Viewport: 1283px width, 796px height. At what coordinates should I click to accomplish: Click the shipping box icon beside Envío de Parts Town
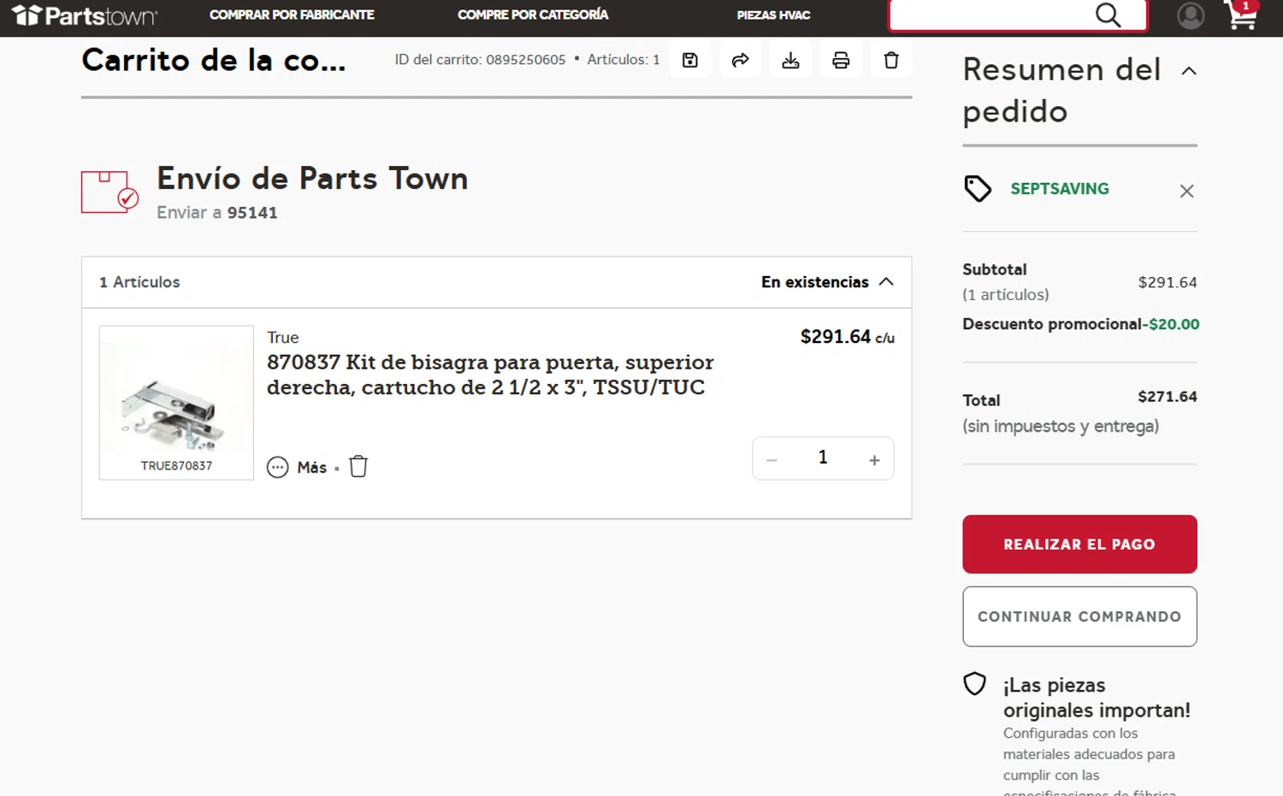pos(109,192)
